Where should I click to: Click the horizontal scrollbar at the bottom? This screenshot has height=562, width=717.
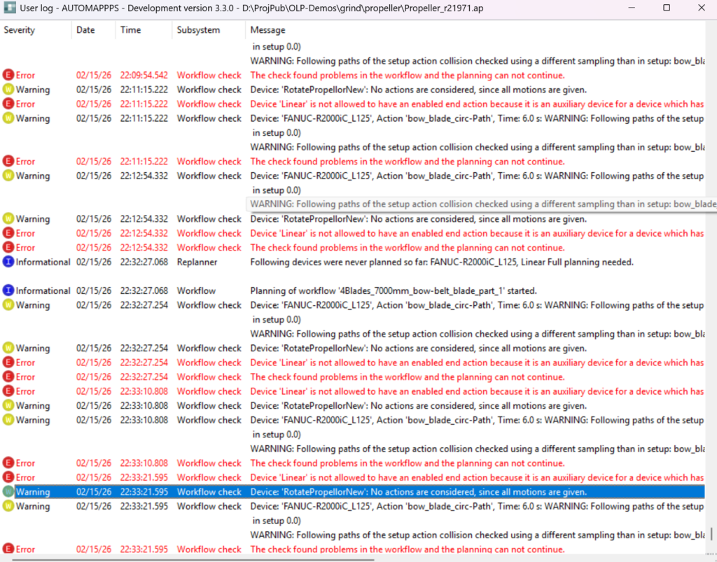pyautogui.click(x=189, y=559)
